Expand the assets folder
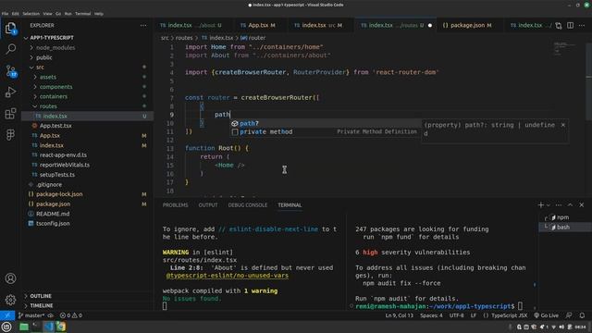592x333 pixels. [48, 77]
